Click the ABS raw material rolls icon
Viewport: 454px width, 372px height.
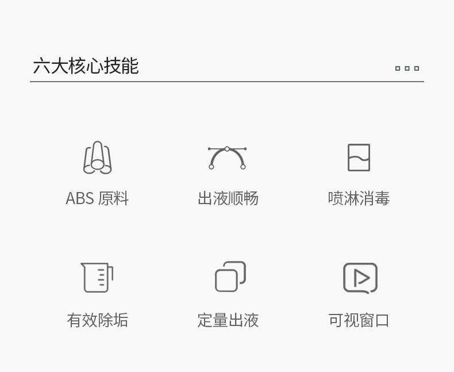tap(98, 158)
